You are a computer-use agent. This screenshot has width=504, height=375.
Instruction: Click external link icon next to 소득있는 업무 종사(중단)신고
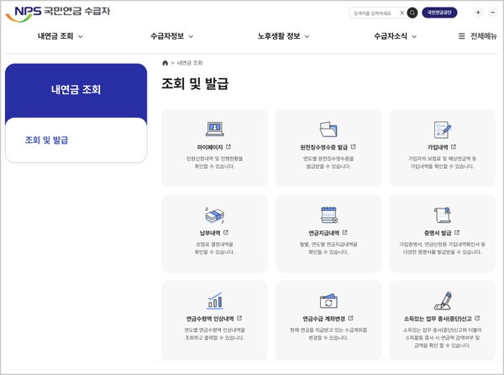(477, 318)
